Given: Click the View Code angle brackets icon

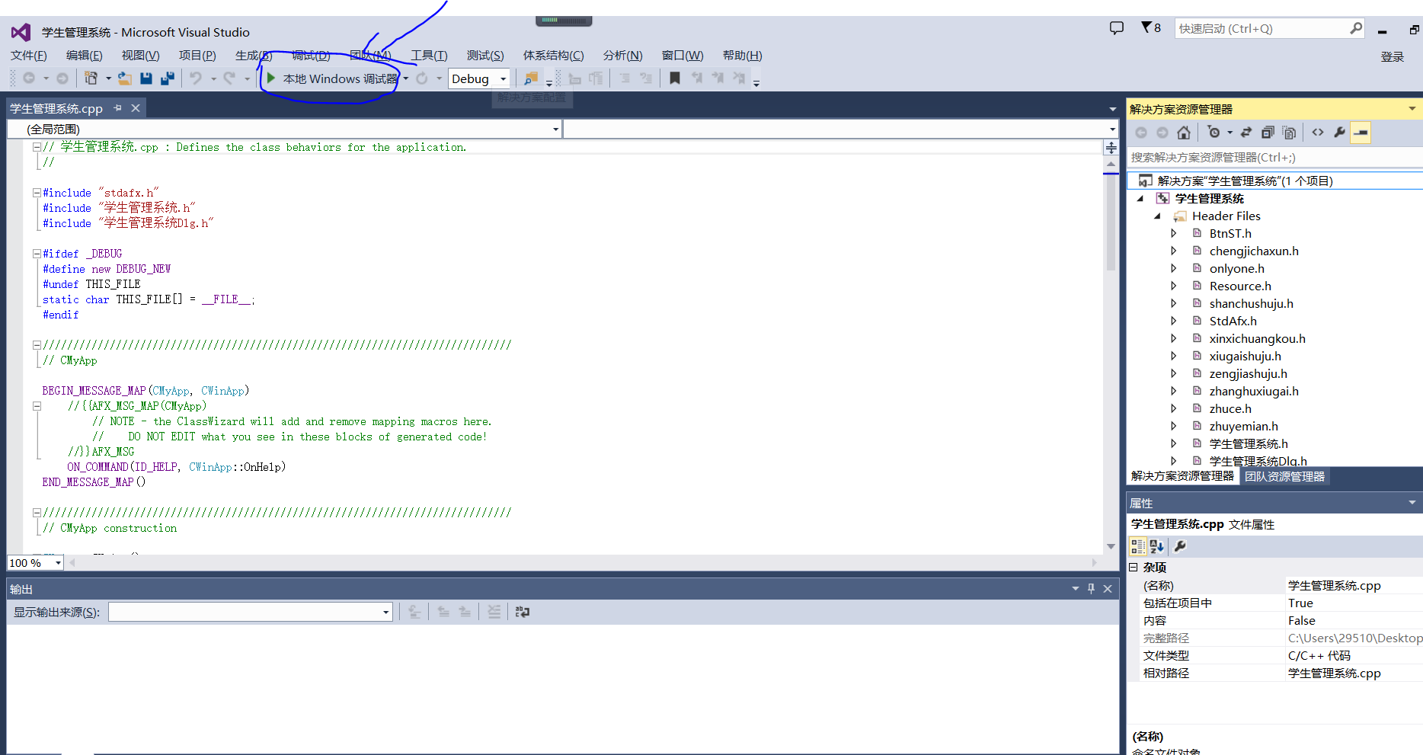Looking at the screenshot, I should click(1318, 133).
